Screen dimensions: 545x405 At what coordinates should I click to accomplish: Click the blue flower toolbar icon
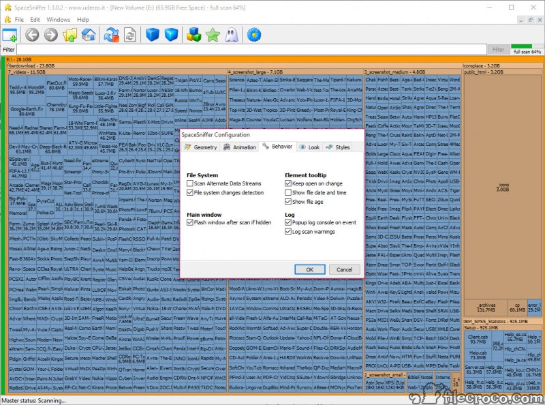[254, 35]
